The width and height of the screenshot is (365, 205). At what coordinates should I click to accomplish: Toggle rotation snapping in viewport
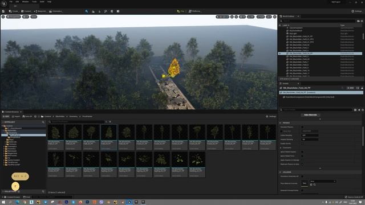point(251,17)
